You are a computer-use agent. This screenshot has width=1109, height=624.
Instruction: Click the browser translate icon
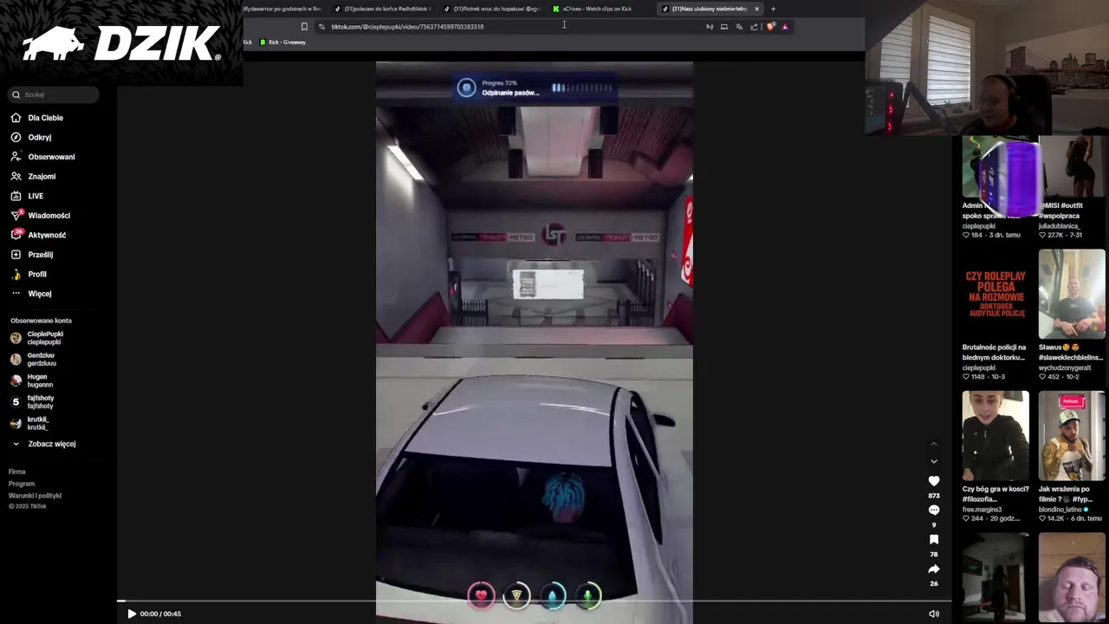click(x=739, y=27)
